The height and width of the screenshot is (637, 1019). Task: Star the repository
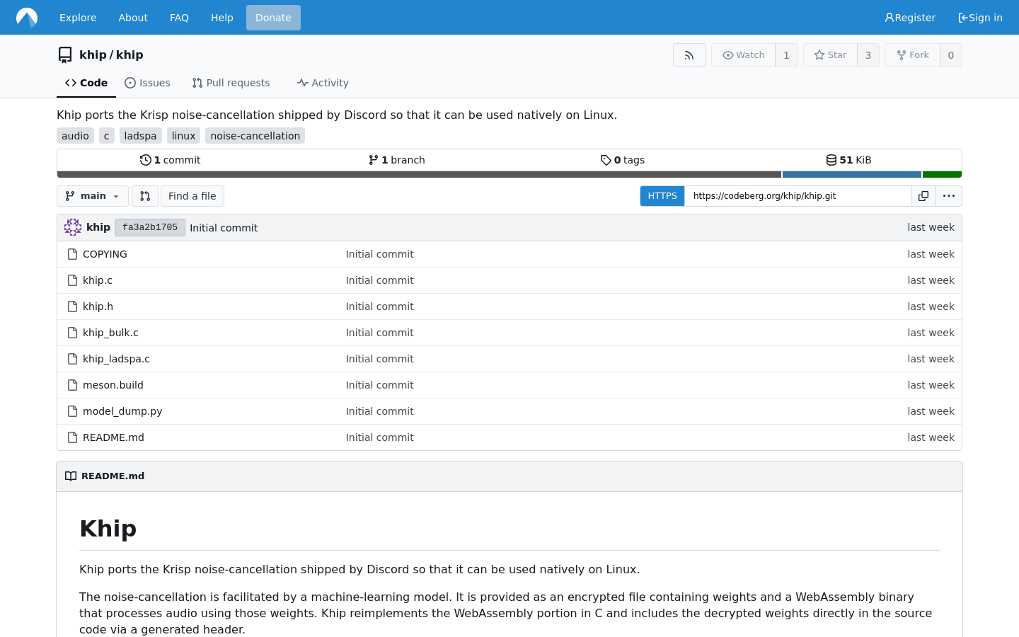(x=830, y=55)
